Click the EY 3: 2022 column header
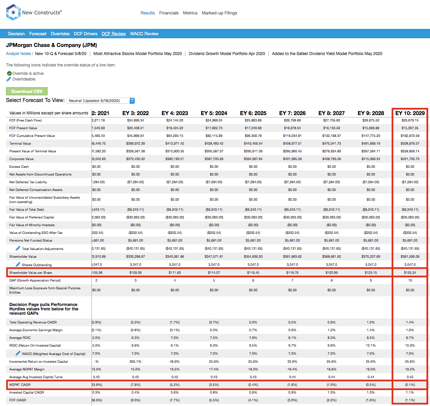The image size is (430, 406). (135, 113)
